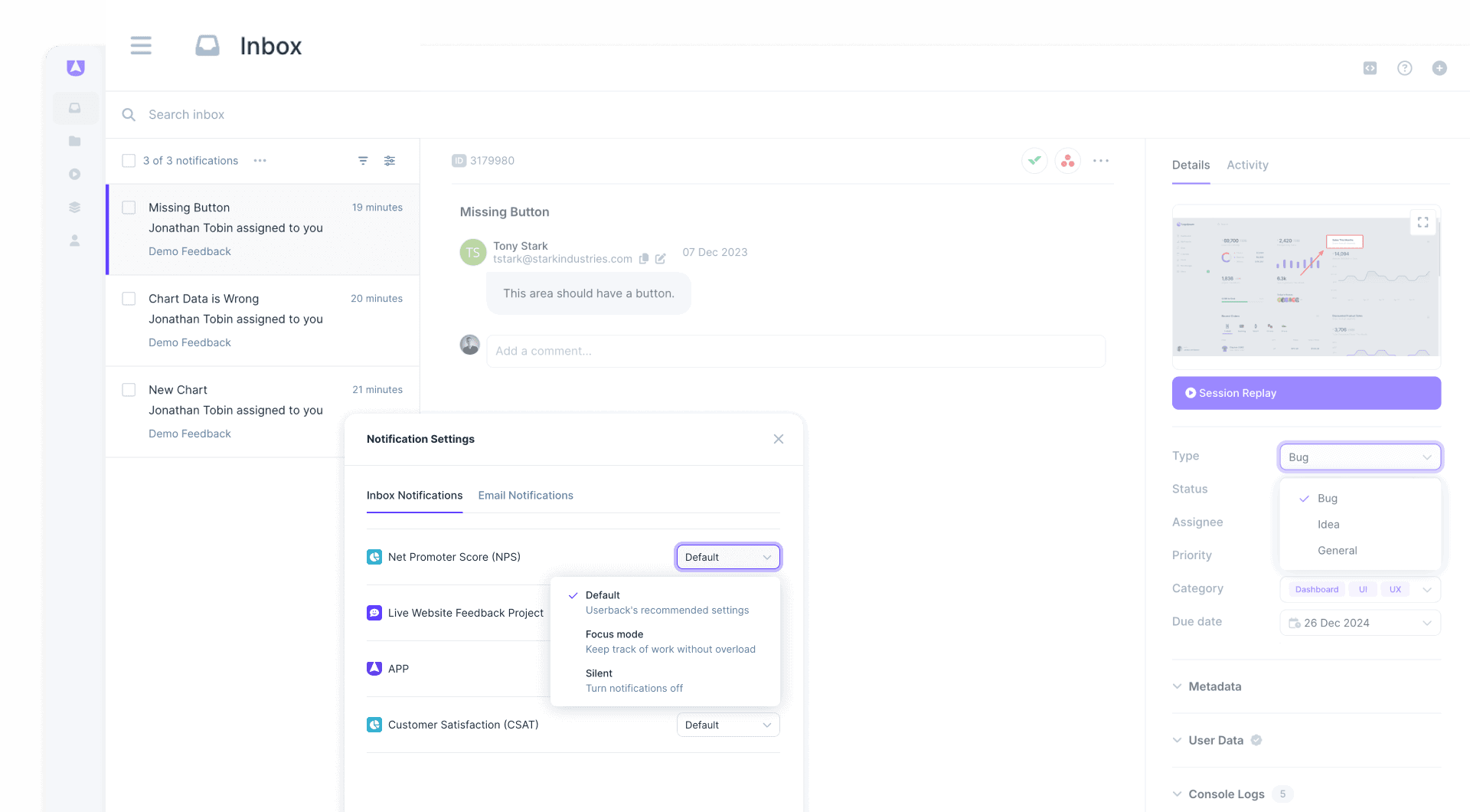Open the help question-mark icon
The width and height of the screenshot is (1470, 812).
(x=1405, y=68)
